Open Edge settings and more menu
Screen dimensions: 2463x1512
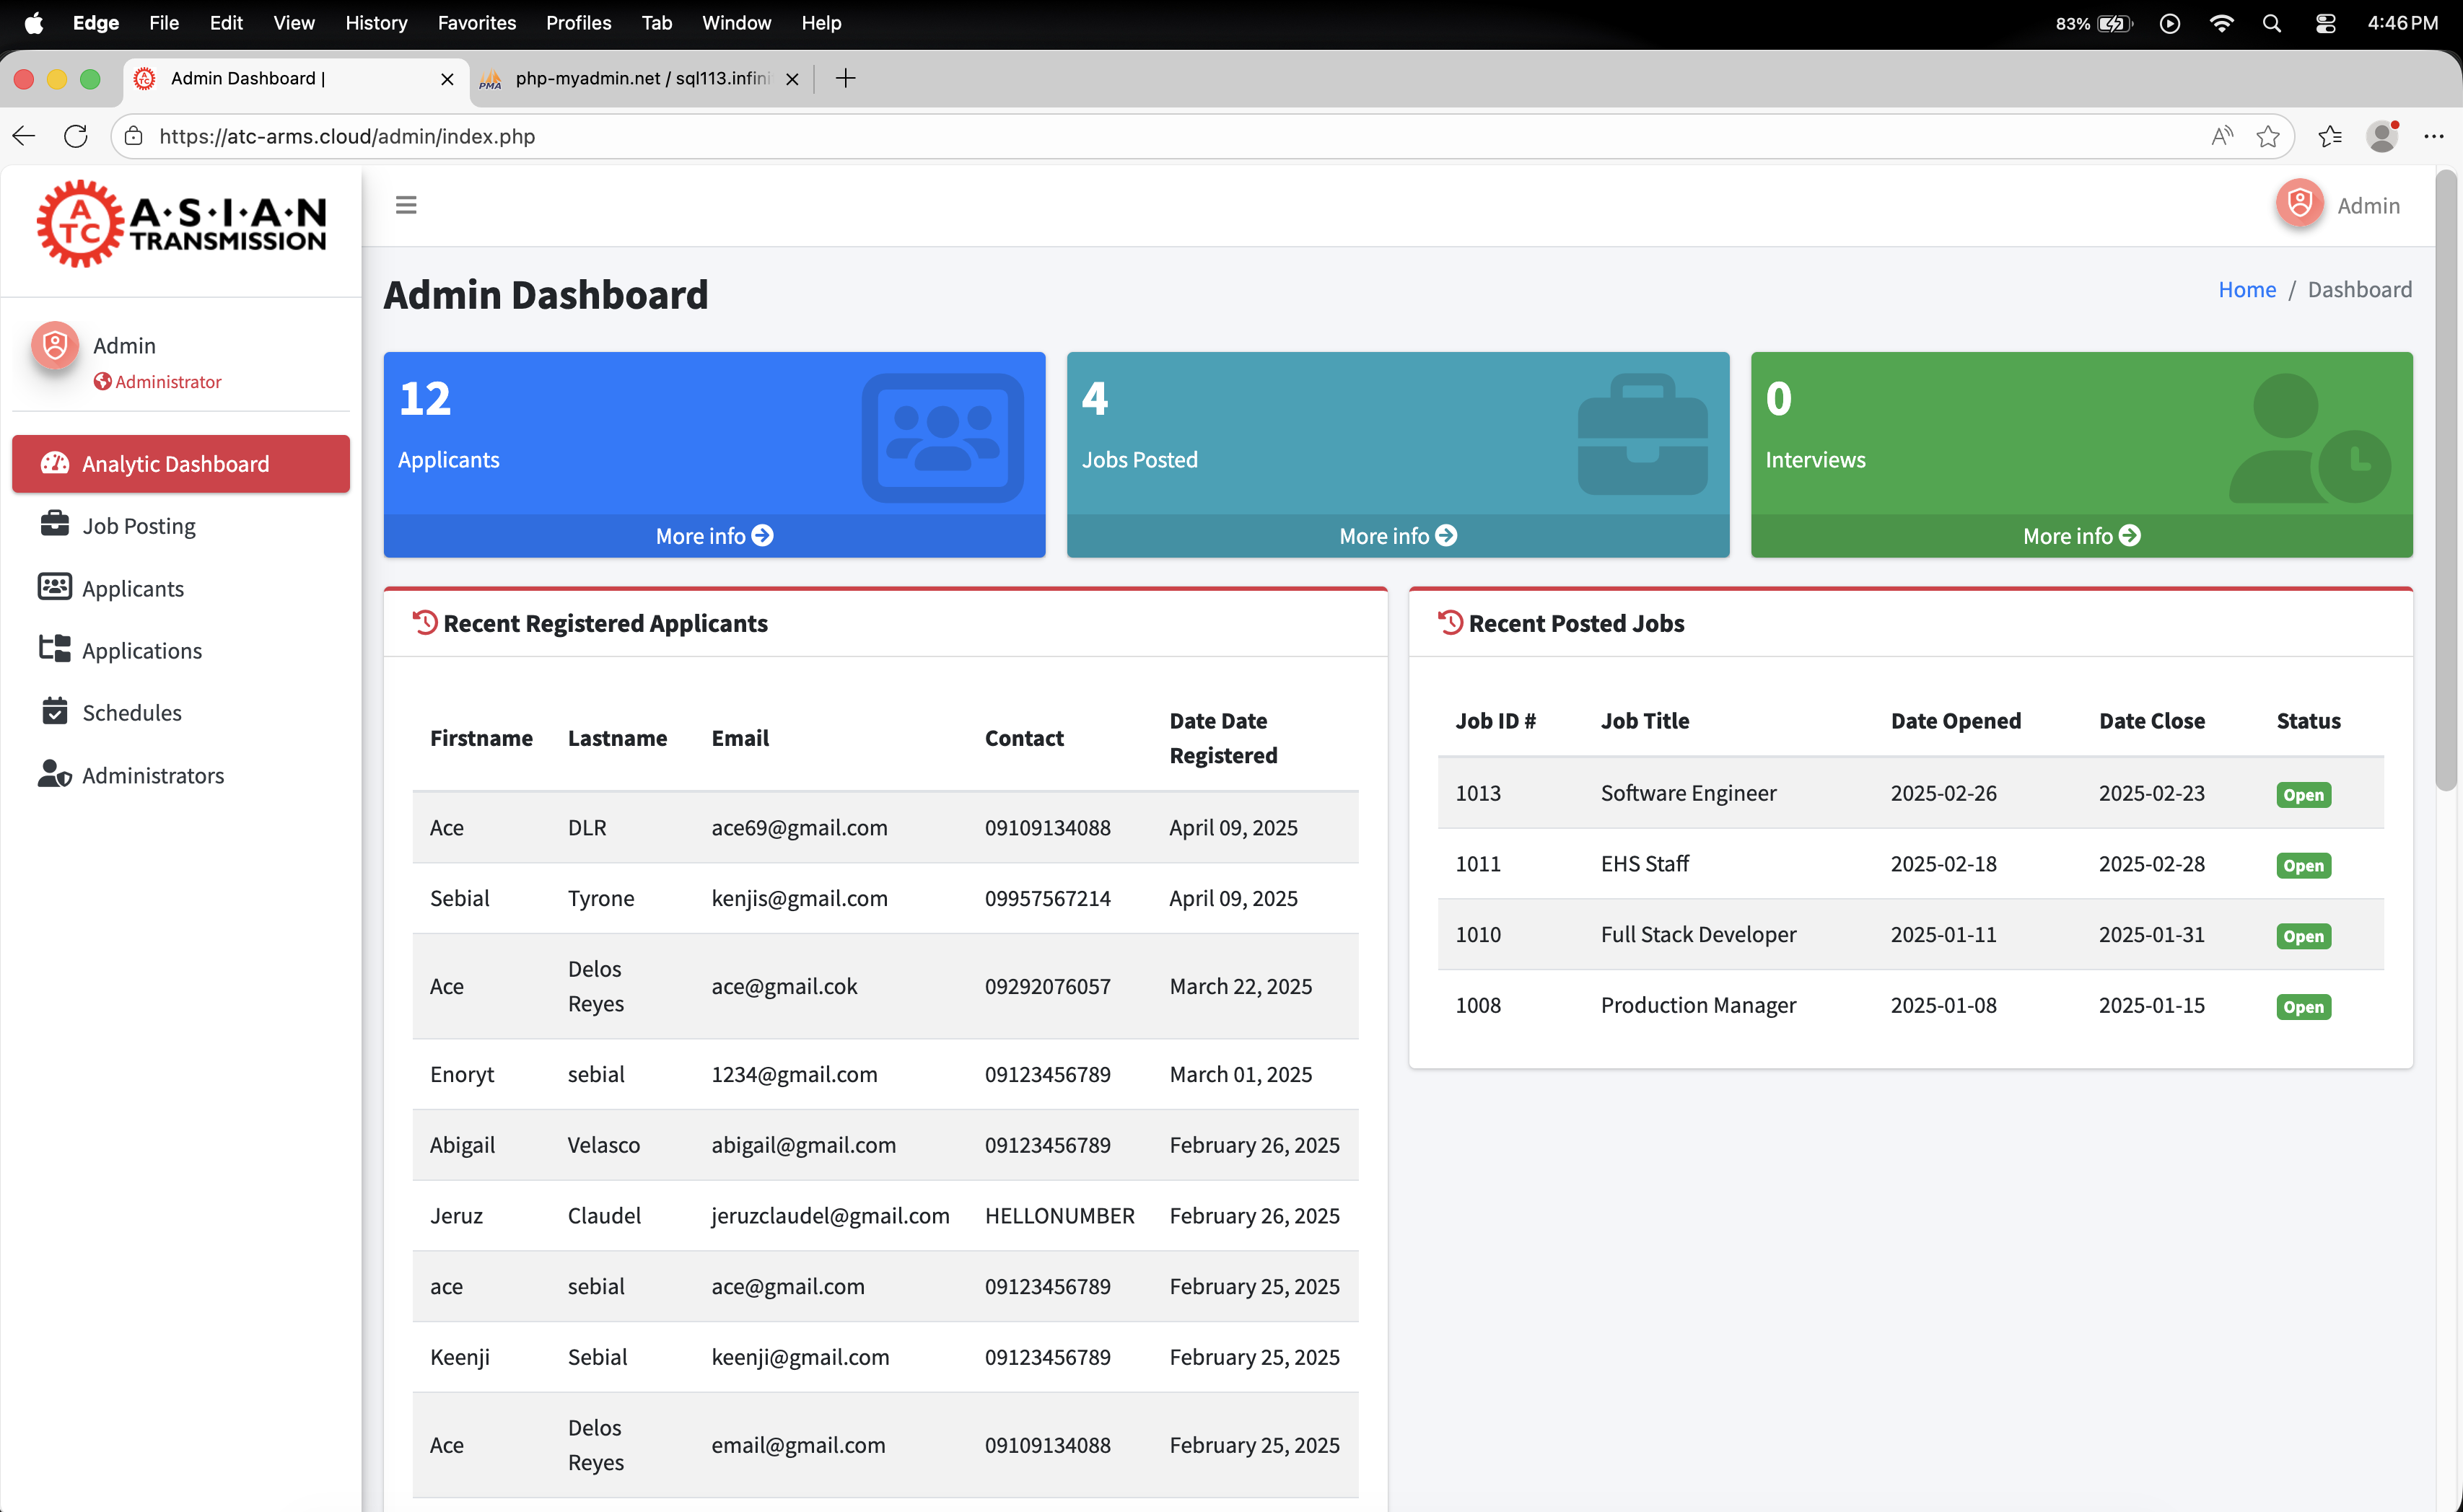coord(2433,136)
